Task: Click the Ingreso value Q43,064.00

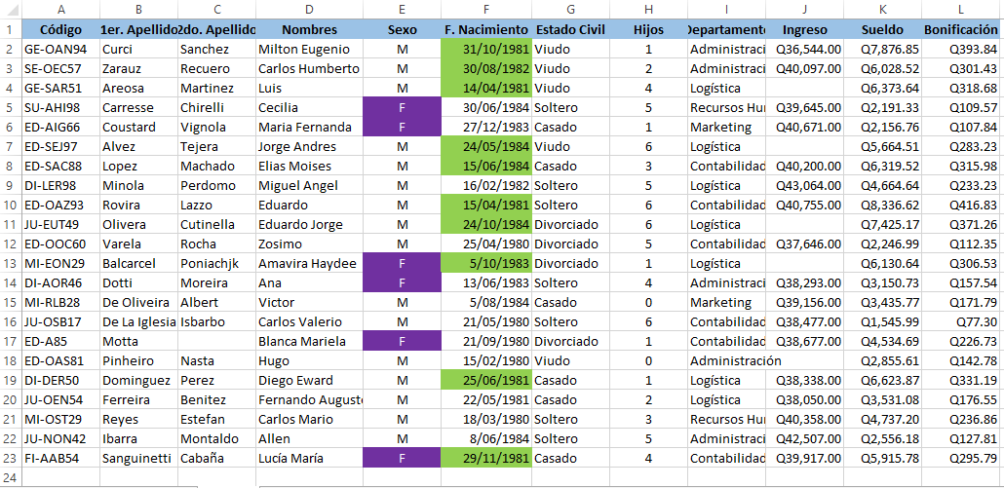Action: click(x=804, y=185)
